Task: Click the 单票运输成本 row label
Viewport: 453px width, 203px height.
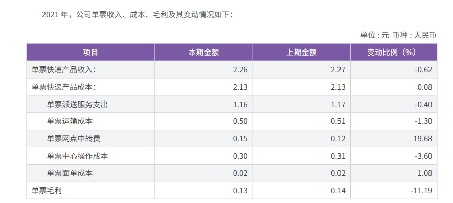Action: pos(70,121)
